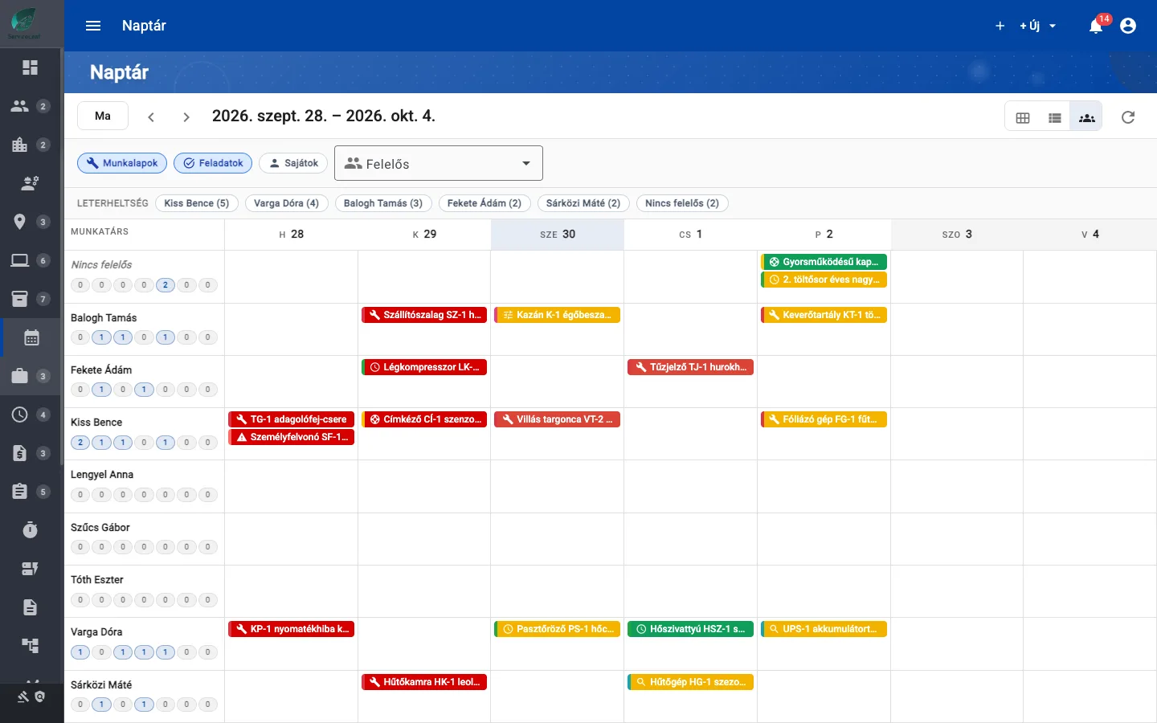1157x723 pixels.
Task: Go to the previous week
Action: pos(151,116)
